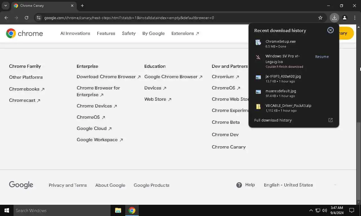Image resolution: width=361 pixels, height=216 pixels.
Task: Close the Recent download history popup
Action: point(331,30)
